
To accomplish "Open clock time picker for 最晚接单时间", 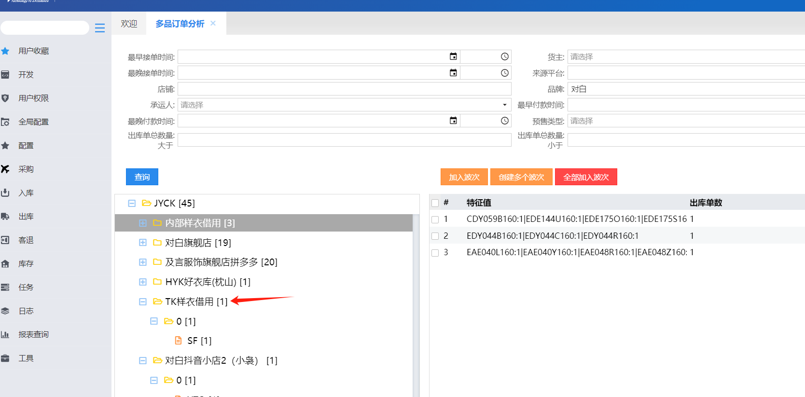I will 504,73.
